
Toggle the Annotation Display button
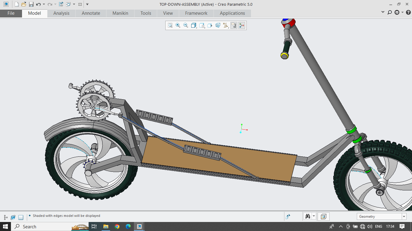(x=234, y=26)
